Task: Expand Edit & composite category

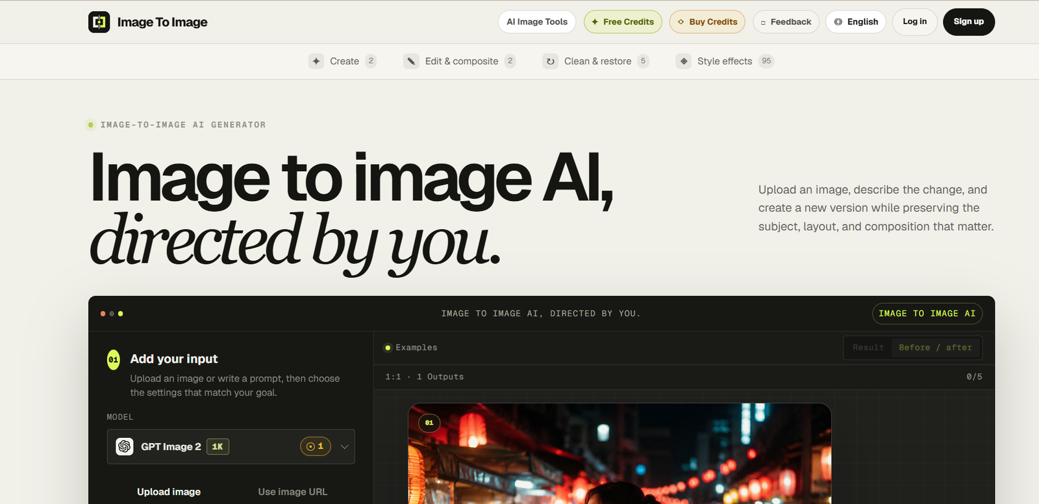Action: pyautogui.click(x=460, y=61)
